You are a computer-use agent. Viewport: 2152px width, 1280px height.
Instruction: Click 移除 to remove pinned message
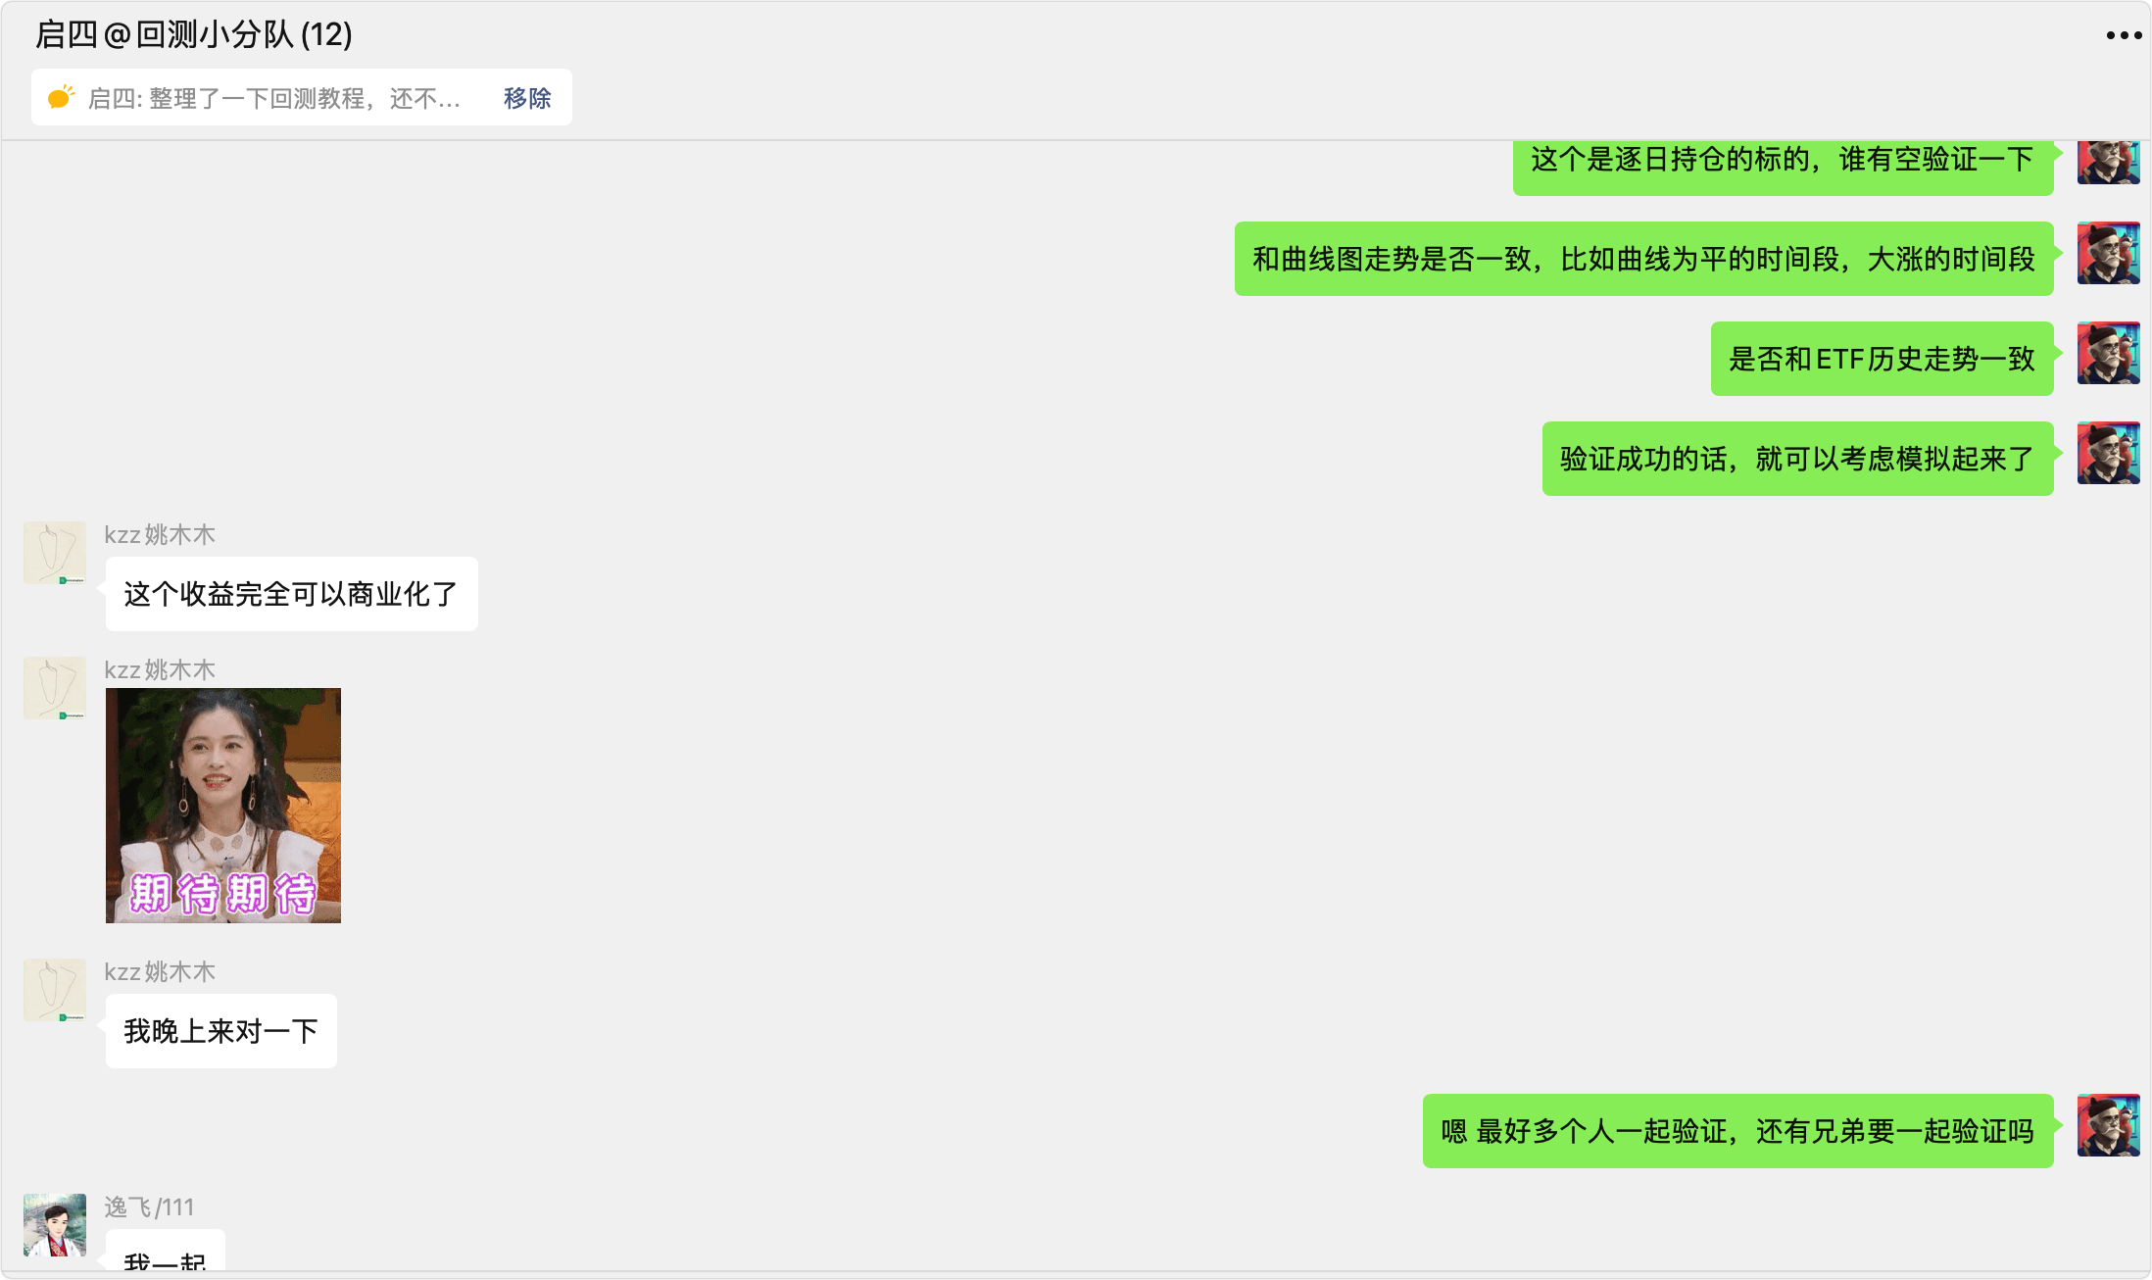point(527,98)
